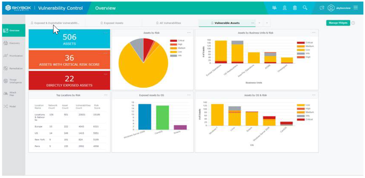This screenshot has height=178, width=365.
Task: Open options menu on Top Locations by Risk
Action: (x=106, y=95)
